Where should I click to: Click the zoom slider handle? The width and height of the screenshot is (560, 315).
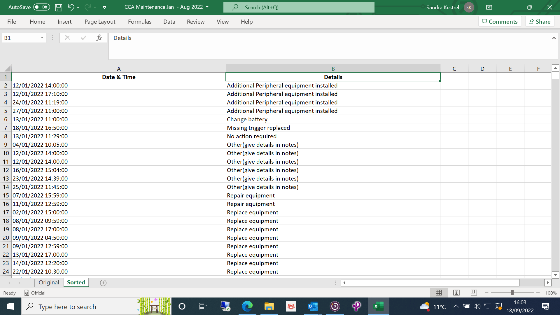tap(512, 293)
